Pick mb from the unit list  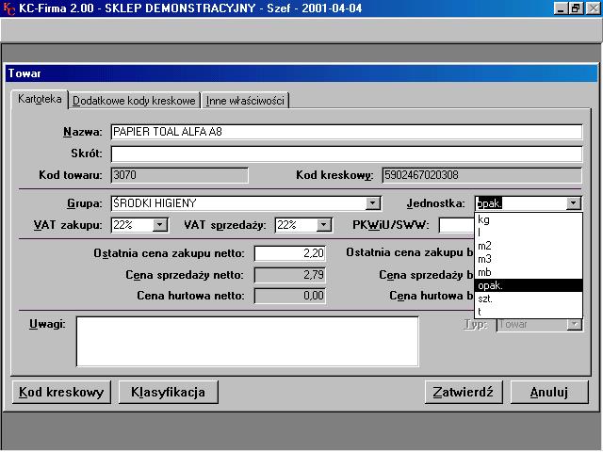[529, 272]
